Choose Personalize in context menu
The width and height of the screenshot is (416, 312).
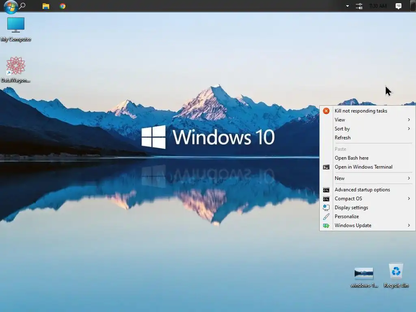point(367,217)
